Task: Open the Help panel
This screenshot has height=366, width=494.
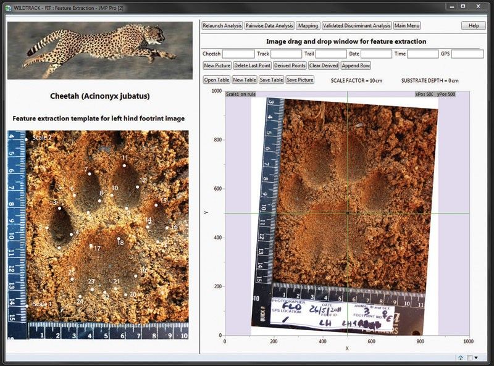Action: click(473, 25)
